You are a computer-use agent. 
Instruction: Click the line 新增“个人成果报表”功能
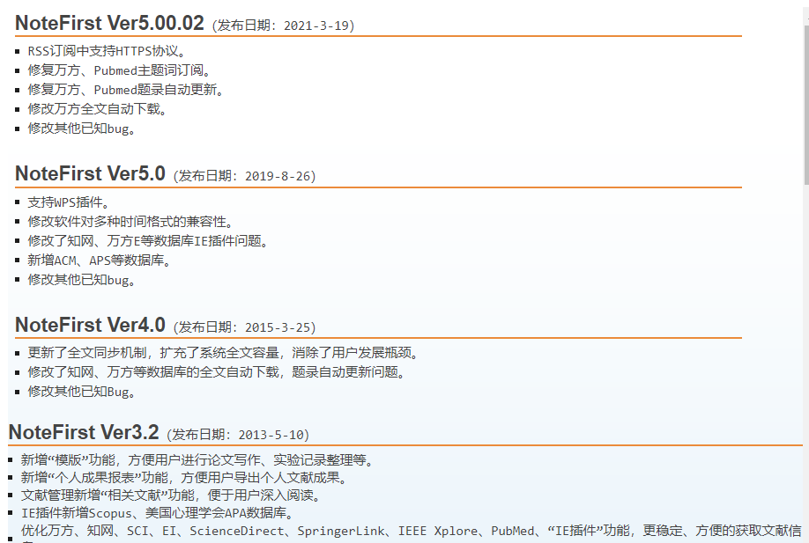coord(183,478)
